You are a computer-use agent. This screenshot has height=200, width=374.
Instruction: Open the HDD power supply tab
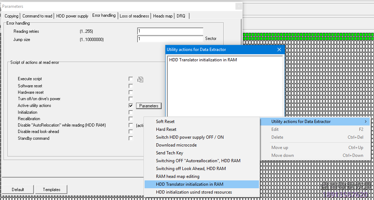[72, 16]
